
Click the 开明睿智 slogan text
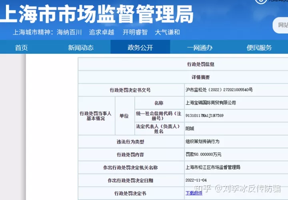(x=135, y=32)
